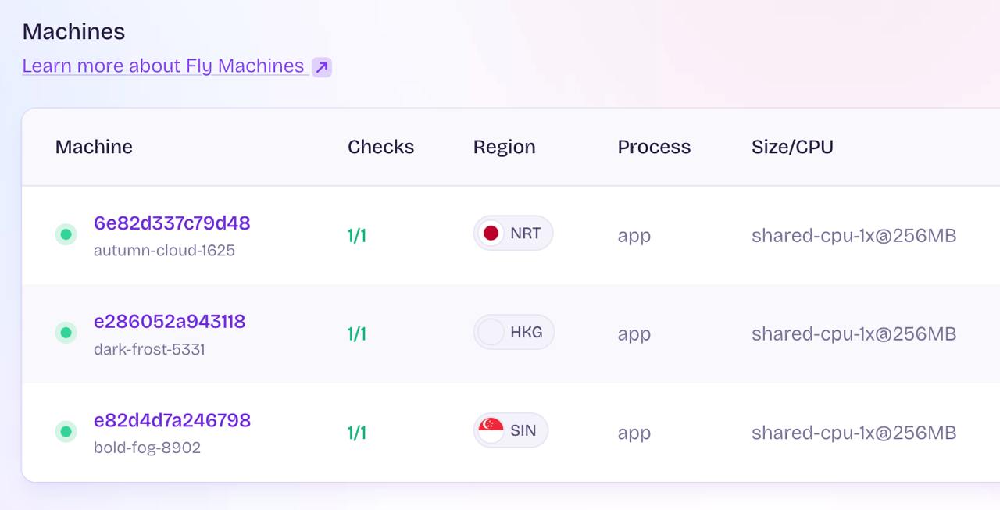Open machine 6e82d337c79d48
Viewport: 1000px width, 510px height.
[x=172, y=223]
